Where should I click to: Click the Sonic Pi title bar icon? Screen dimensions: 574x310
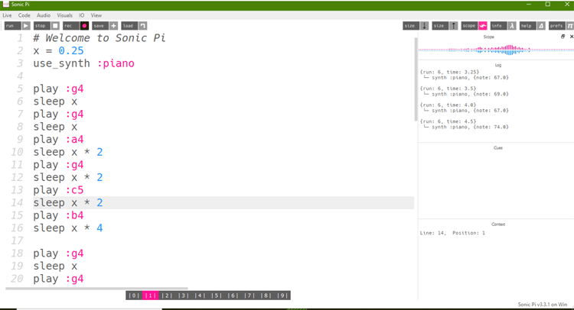(5, 5)
